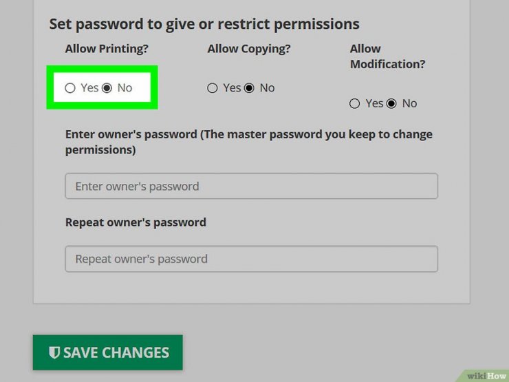Screen dimensions: 509x382
Task: Click shield icon on Save Changes button
Action: point(54,352)
